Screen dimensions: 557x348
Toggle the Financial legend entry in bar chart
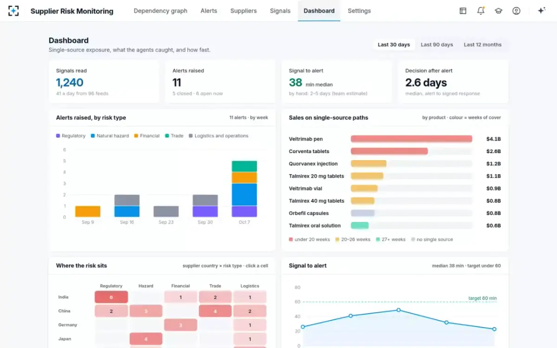[x=147, y=136]
